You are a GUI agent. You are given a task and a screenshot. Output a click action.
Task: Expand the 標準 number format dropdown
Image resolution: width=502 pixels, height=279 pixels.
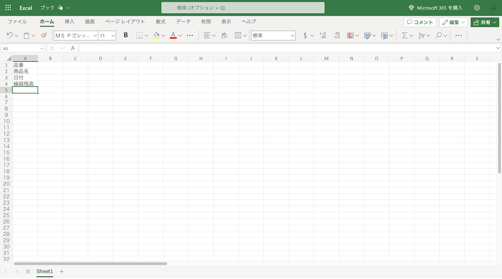[x=292, y=36]
